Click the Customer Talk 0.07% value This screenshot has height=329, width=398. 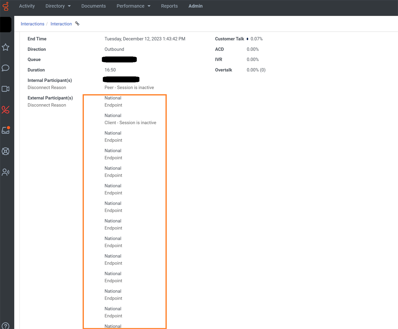point(256,39)
